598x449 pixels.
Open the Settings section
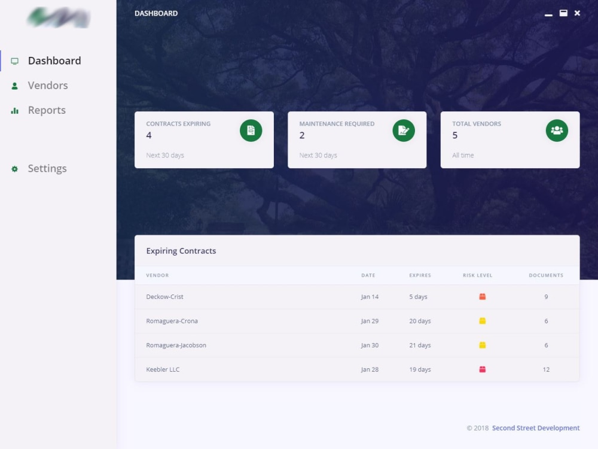click(47, 169)
